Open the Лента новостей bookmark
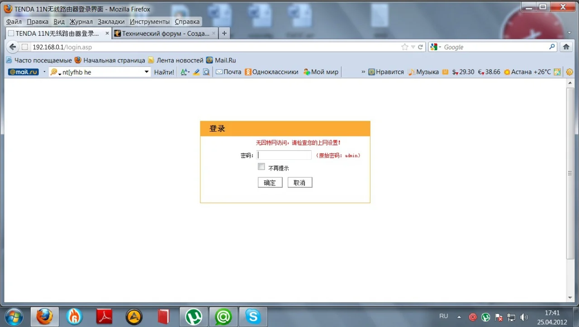 (176, 60)
